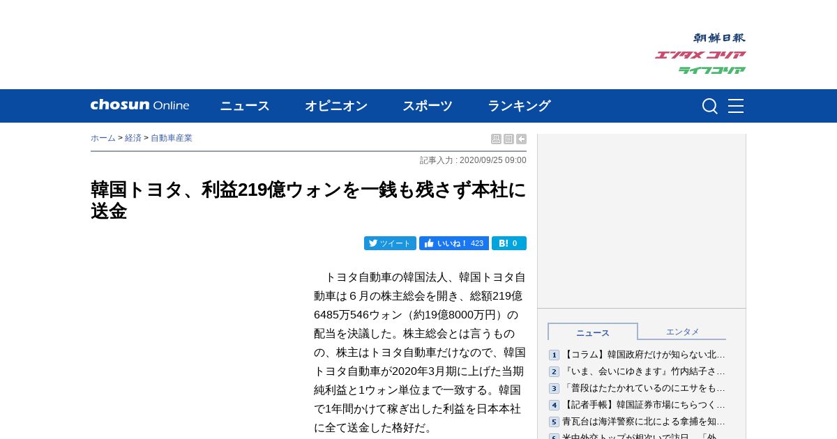Open スポーツ in the navigation bar
The width and height of the screenshot is (837, 439).
[428, 106]
